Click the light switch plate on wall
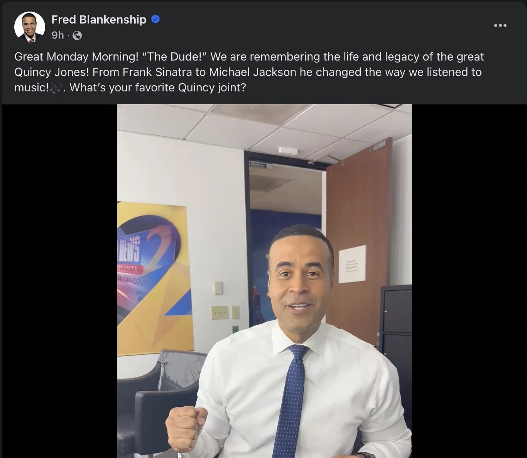 [x=220, y=313]
